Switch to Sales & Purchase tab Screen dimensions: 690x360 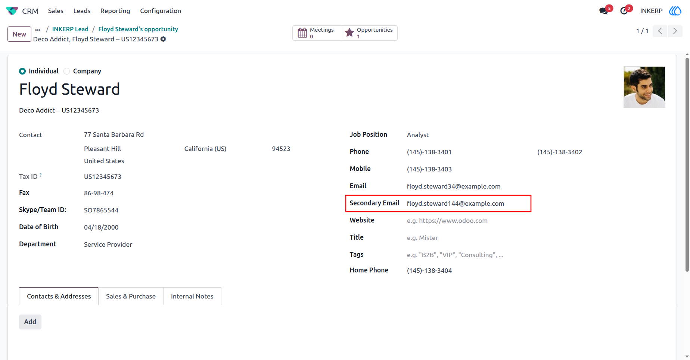(x=131, y=296)
